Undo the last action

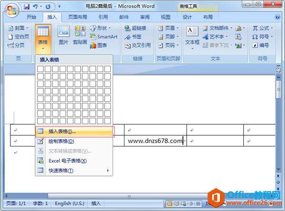click(x=35, y=7)
